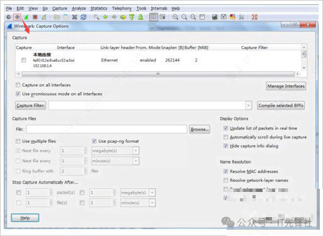Image resolution: width=323 pixels, height=236 pixels.
Task: Enable Capture on all interfaces checkbox
Action: click(18, 85)
